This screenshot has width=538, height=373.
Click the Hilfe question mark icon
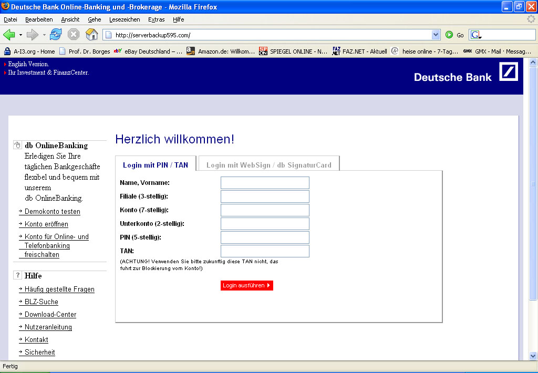[x=17, y=275]
